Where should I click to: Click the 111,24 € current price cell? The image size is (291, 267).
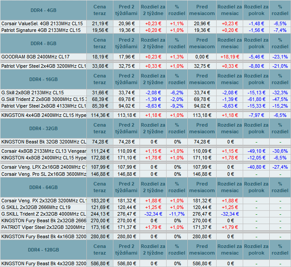click(100, 151)
